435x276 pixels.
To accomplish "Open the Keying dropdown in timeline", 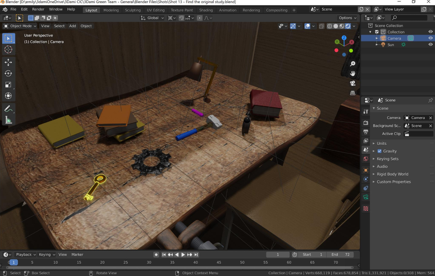I will click(47, 255).
